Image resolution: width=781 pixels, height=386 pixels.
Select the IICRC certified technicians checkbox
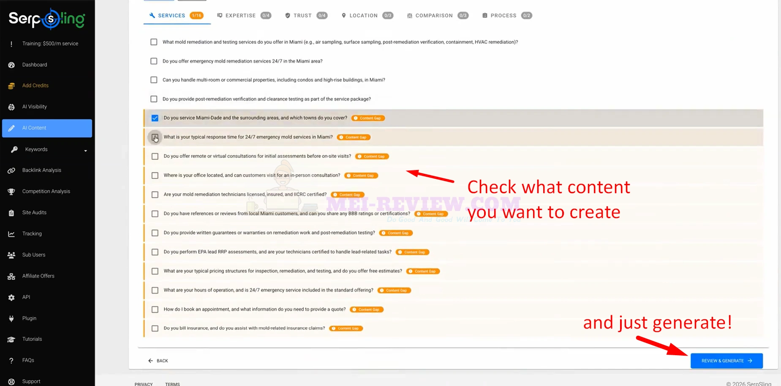[x=155, y=194]
